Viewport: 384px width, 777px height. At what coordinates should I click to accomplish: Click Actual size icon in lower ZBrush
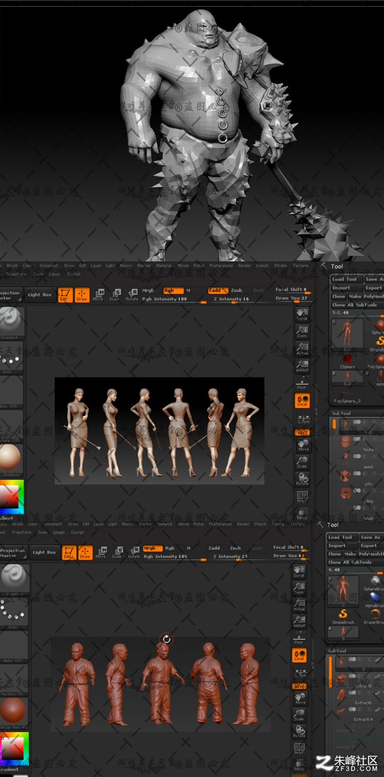pyautogui.click(x=299, y=605)
